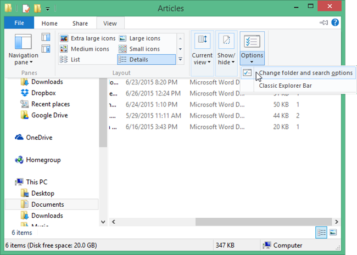Click the This PC computer icon
The image size is (357, 255).
tap(19, 182)
